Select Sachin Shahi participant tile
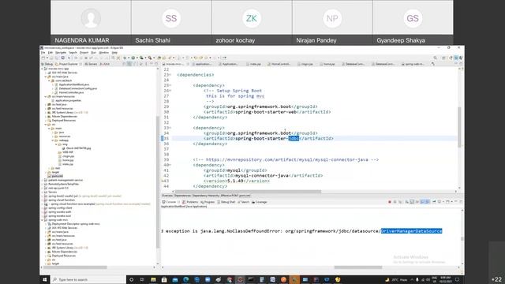This screenshot has height=284, width=505. point(171,22)
